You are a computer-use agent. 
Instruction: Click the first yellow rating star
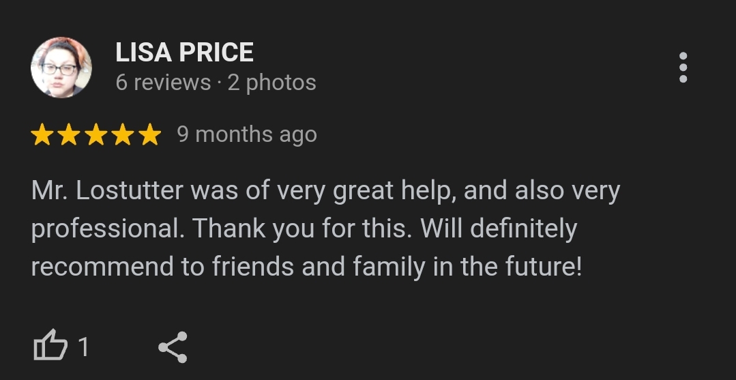42,135
